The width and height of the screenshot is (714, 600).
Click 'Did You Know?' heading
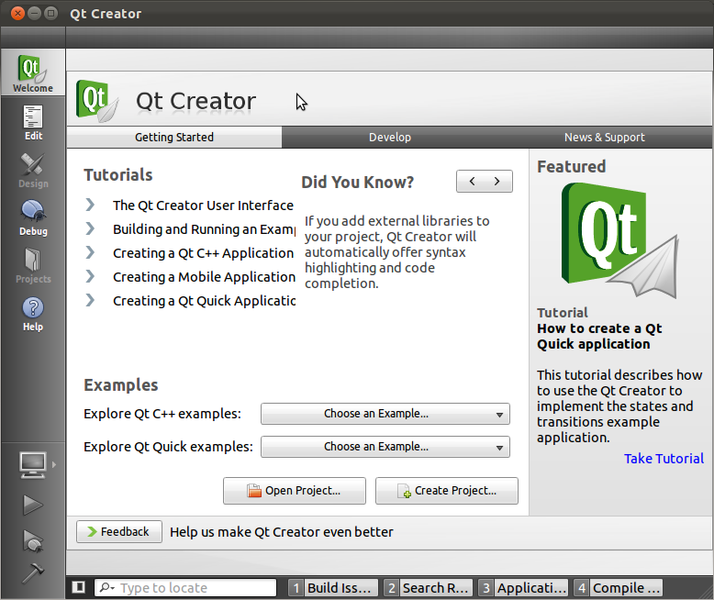357,182
